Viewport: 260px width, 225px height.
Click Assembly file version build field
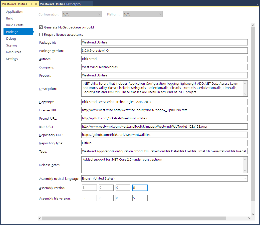click(123, 198)
